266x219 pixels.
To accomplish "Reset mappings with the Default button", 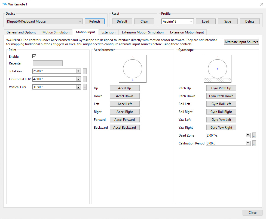I will 122,21.
